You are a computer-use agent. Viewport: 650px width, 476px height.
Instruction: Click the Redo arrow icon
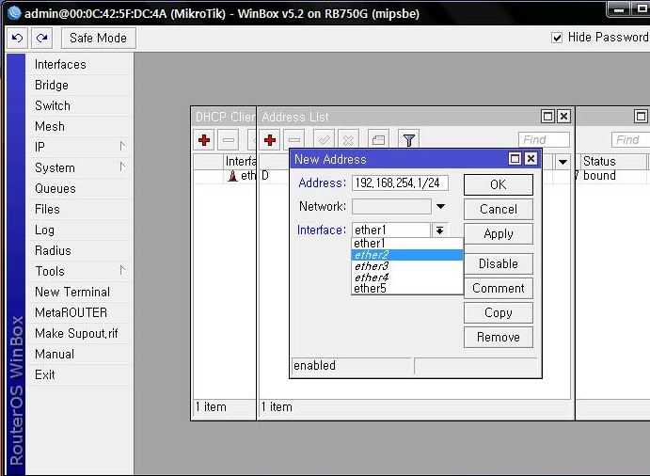pos(41,39)
